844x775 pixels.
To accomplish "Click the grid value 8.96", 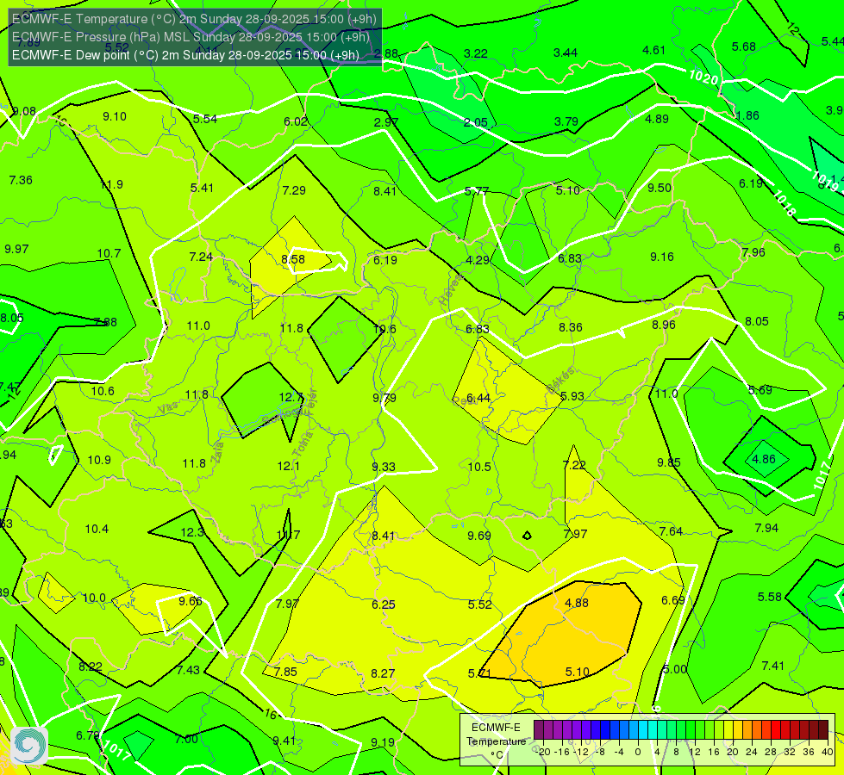I will pos(664,325).
